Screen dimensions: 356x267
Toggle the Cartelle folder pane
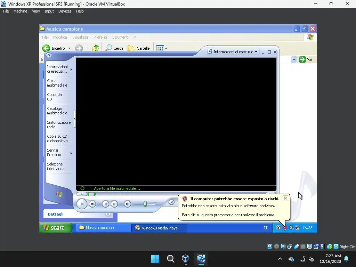tap(139, 48)
